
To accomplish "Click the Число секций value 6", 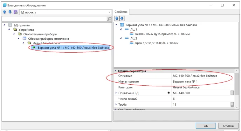I will (x=174, y=99).
